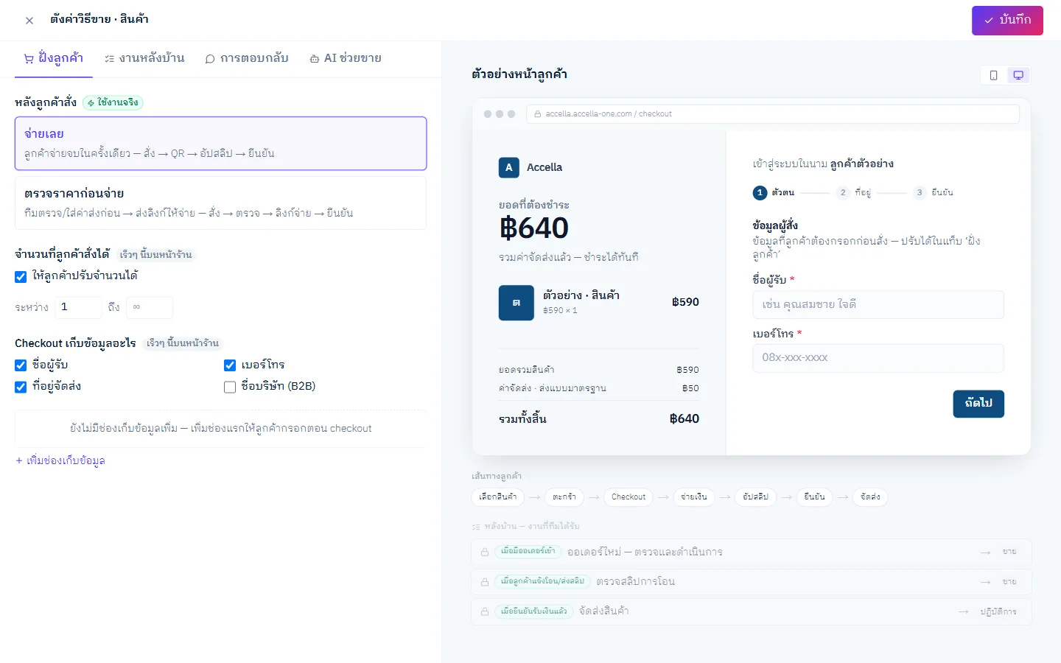Image resolution: width=1061 pixels, height=663 pixels.
Task: Click the ชื่อผู้รับ input field
Action: click(878, 305)
